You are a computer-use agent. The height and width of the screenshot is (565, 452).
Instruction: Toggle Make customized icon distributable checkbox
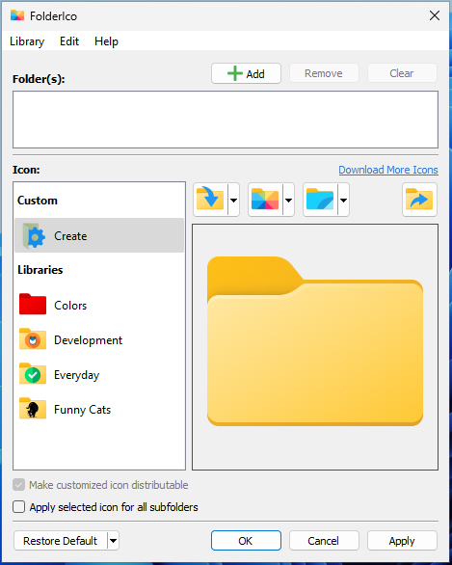click(x=18, y=485)
